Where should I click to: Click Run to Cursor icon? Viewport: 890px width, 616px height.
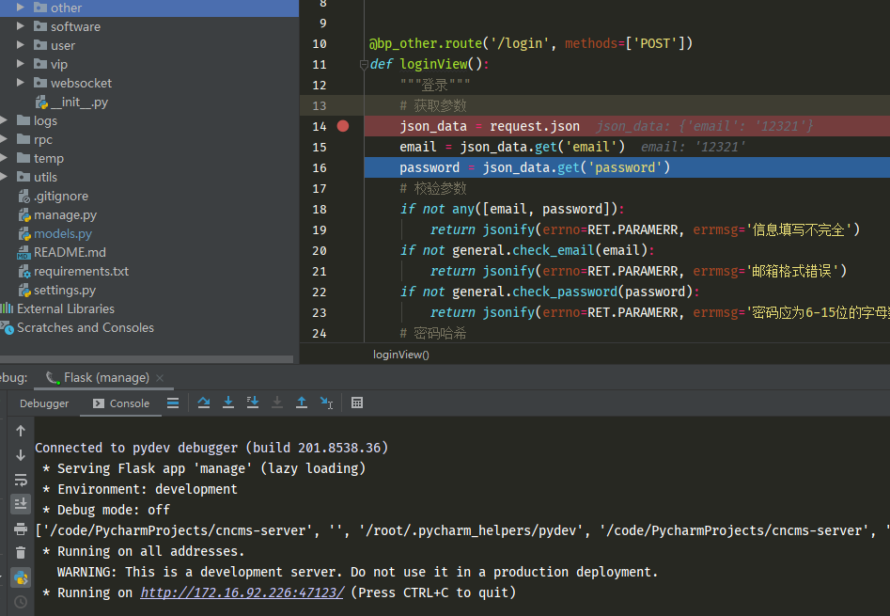tap(326, 403)
